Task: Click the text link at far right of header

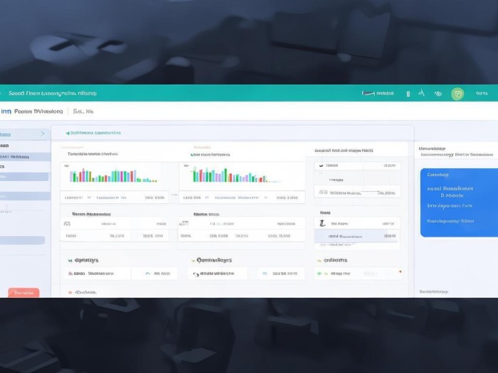Action: 482,93
